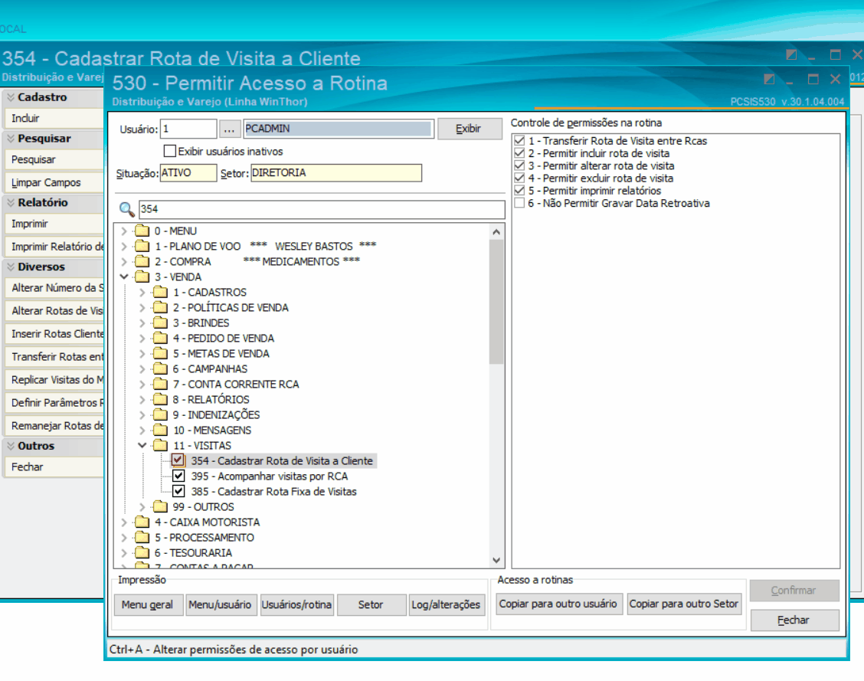
Task: Expand the 2 - POLÍTICAS DE VENDA node
Action: click(x=142, y=307)
